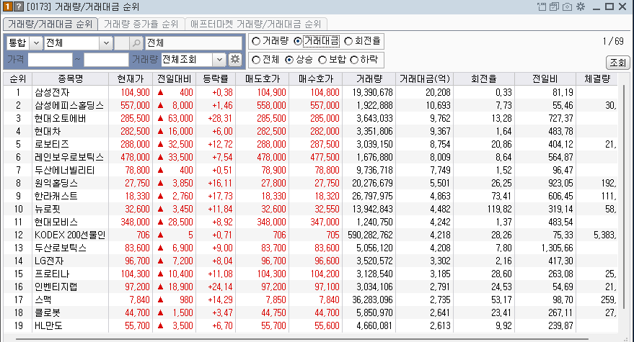Switch to 애프터마켓 거래량/거래대금 순위 tab
Viewport: 634px width, 342px height.
point(256,24)
